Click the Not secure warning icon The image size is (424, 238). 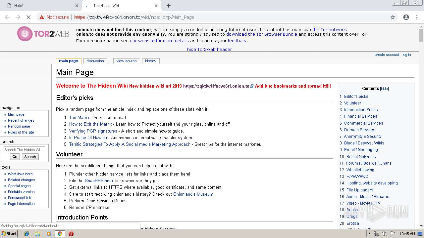(x=42, y=17)
